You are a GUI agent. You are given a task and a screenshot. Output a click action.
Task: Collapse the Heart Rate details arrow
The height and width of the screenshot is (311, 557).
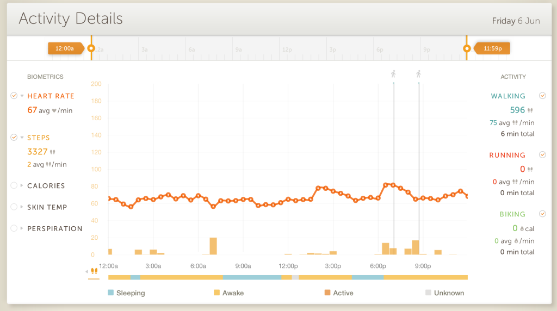point(22,96)
